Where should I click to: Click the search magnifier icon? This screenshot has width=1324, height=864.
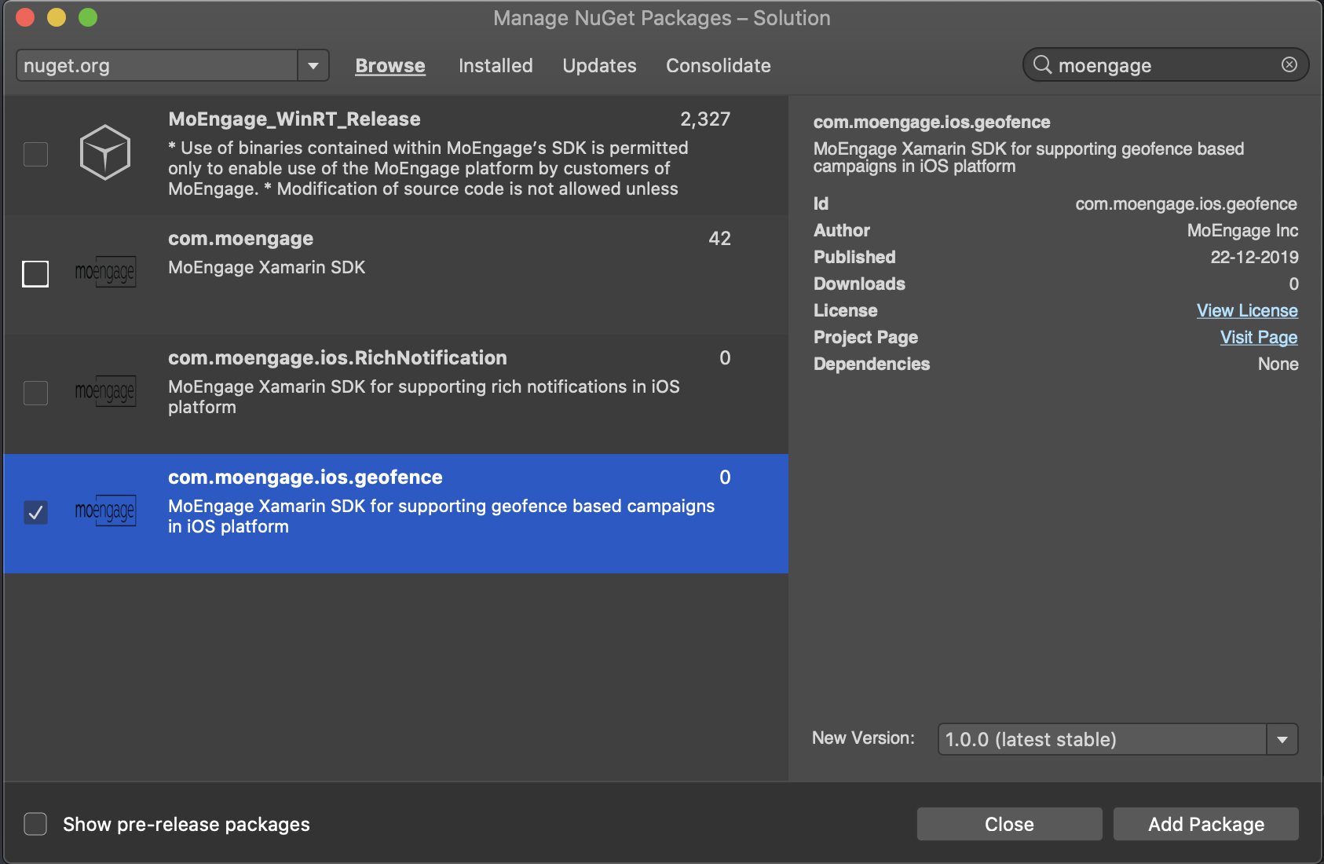tap(1042, 65)
